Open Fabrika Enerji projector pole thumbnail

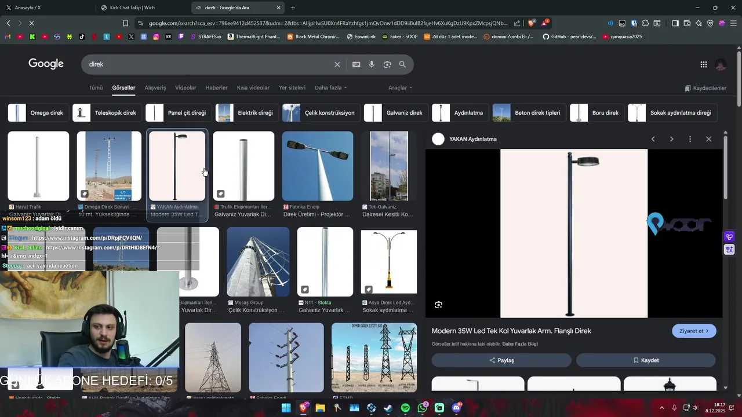click(x=318, y=166)
